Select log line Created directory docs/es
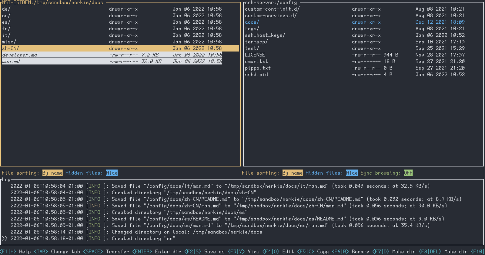Image resolution: width=485 pixels, height=255 pixels. tap(129, 212)
